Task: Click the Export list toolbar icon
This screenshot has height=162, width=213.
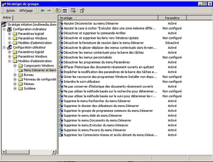Action: pos(73,10)
